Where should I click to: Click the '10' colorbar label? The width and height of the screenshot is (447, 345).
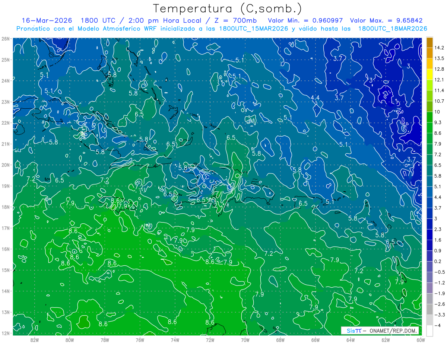[x=437, y=112]
